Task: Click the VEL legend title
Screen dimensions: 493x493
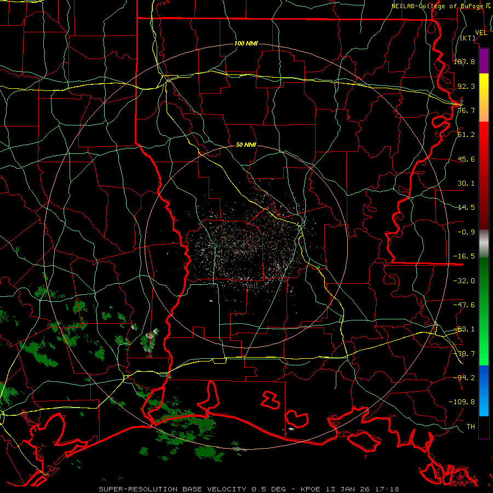Action: pos(481,33)
